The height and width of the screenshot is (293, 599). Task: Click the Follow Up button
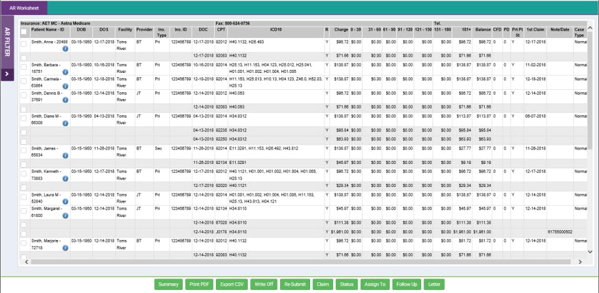click(406, 284)
